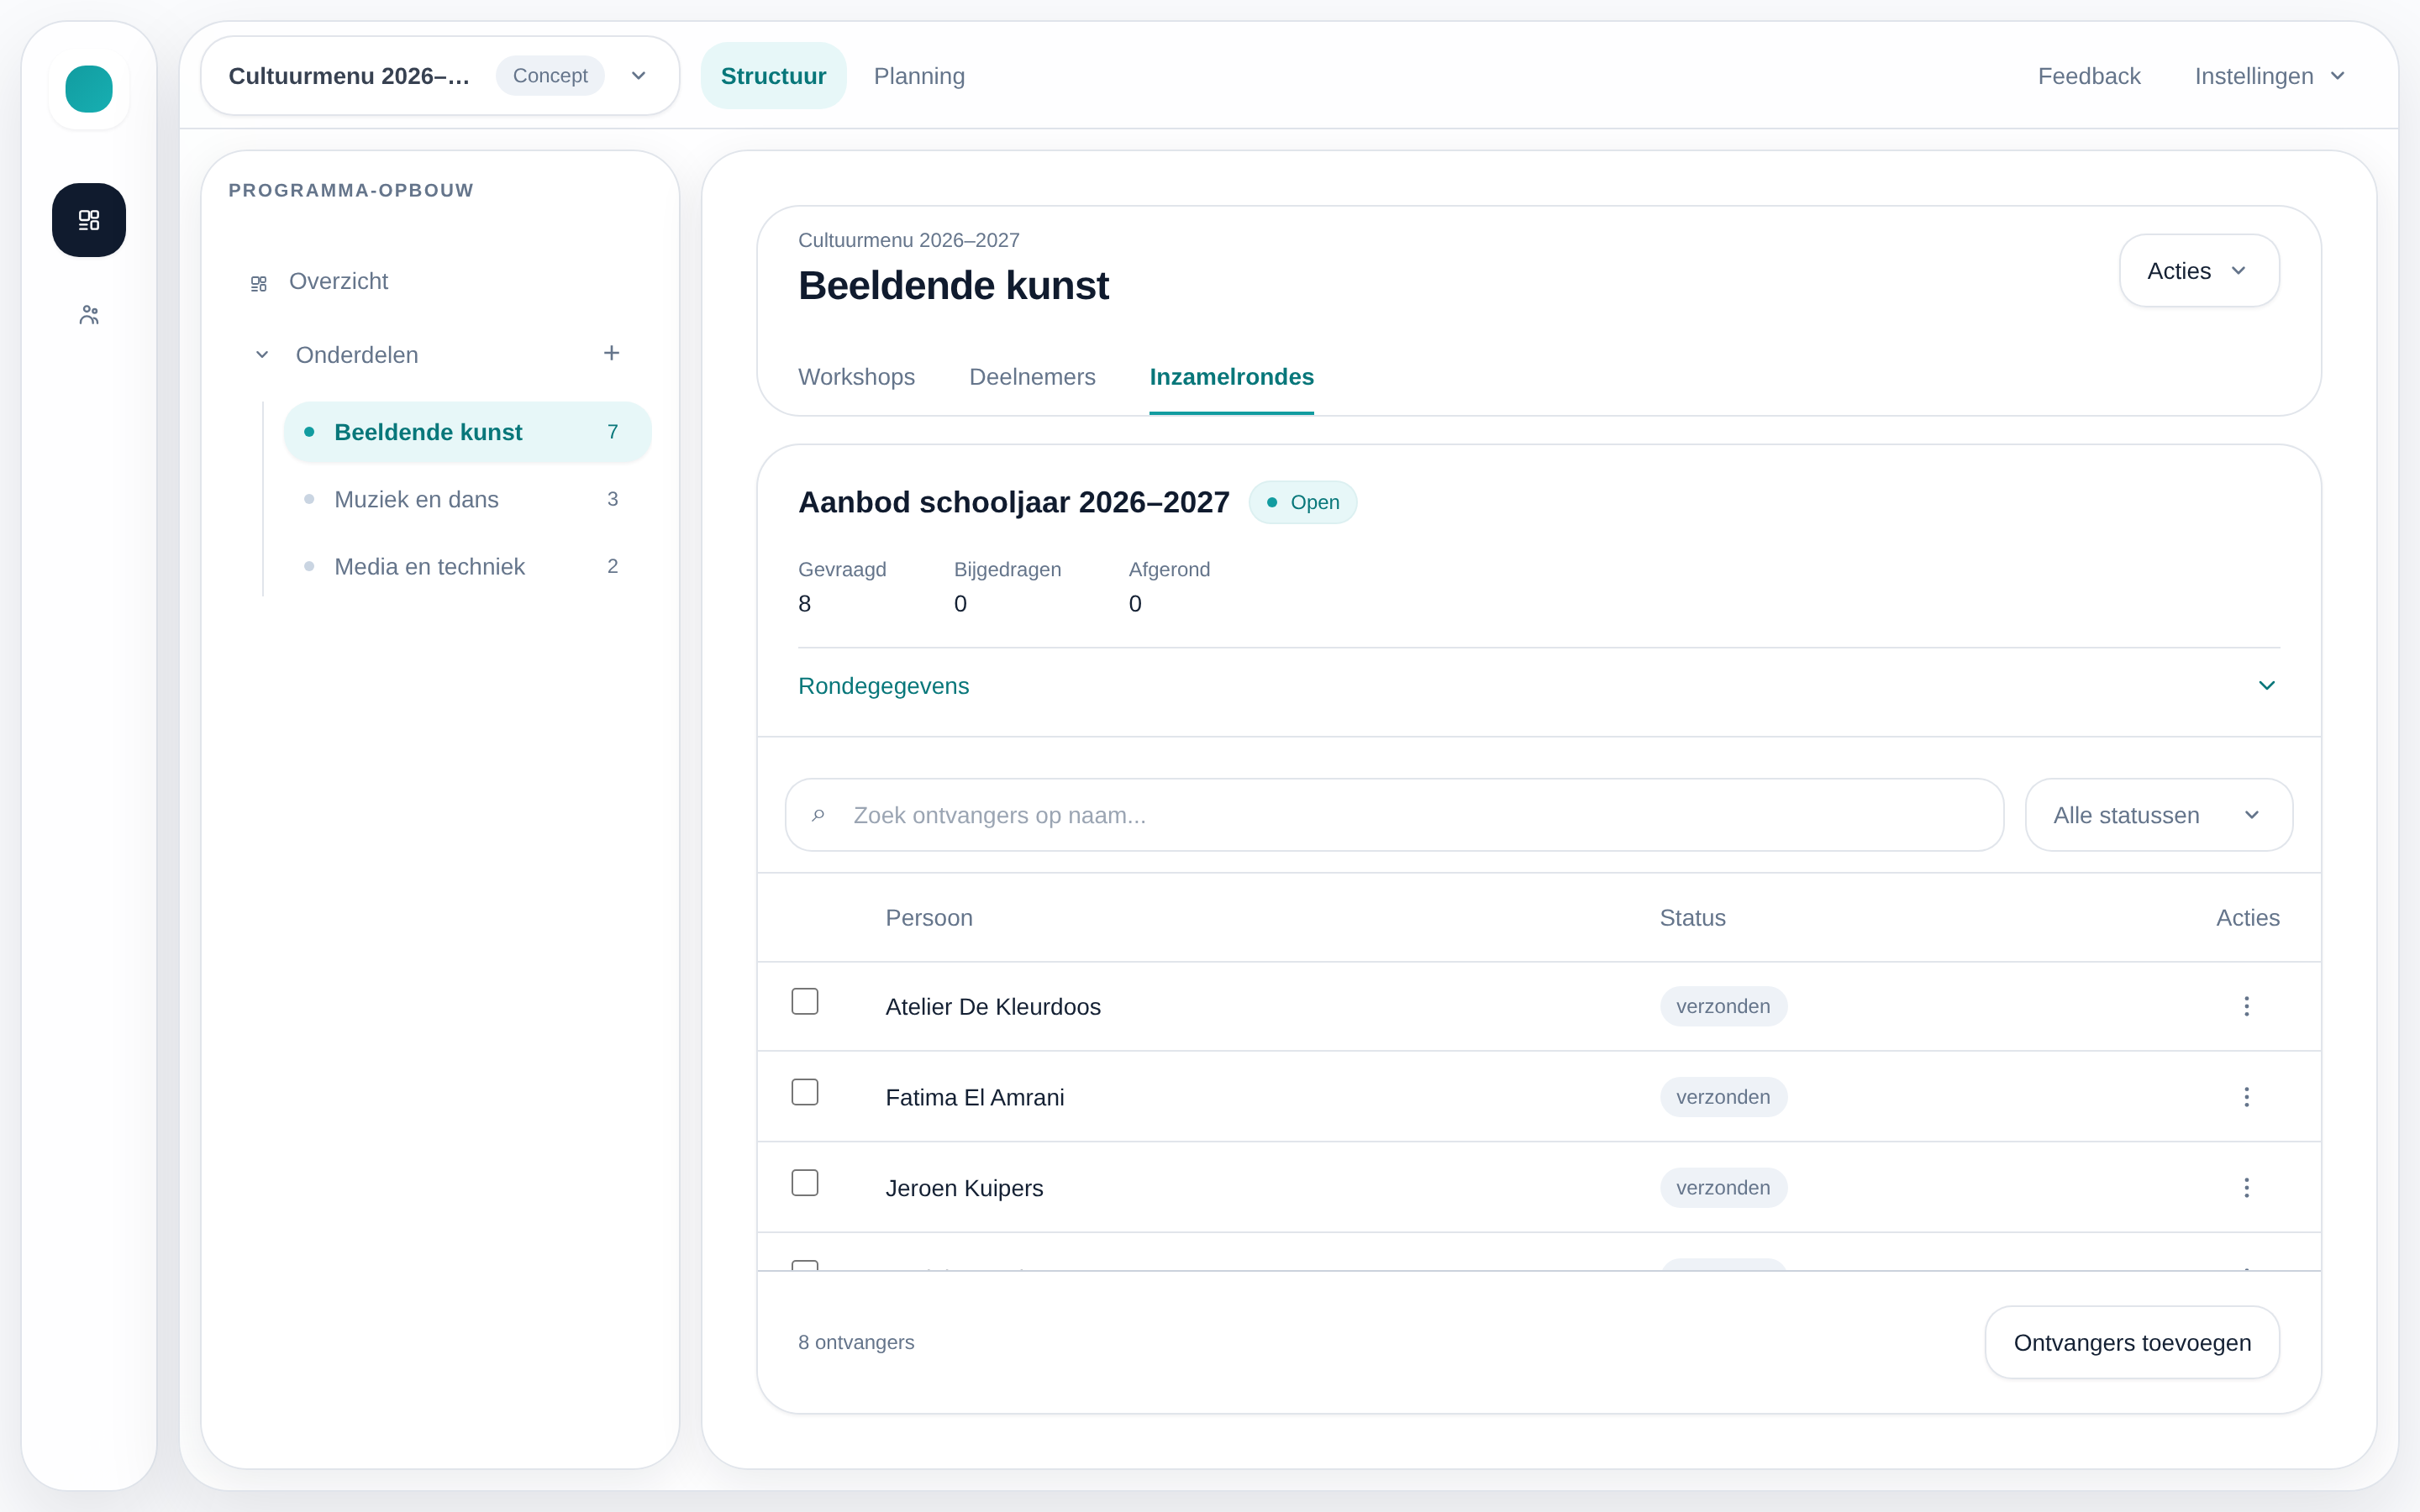The width and height of the screenshot is (2420, 1512).
Task: Open the row menu for Jeroen Kuipers
Action: click(x=2246, y=1187)
